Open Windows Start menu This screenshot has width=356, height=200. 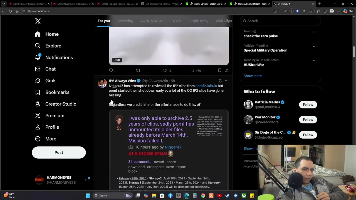click(88, 196)
